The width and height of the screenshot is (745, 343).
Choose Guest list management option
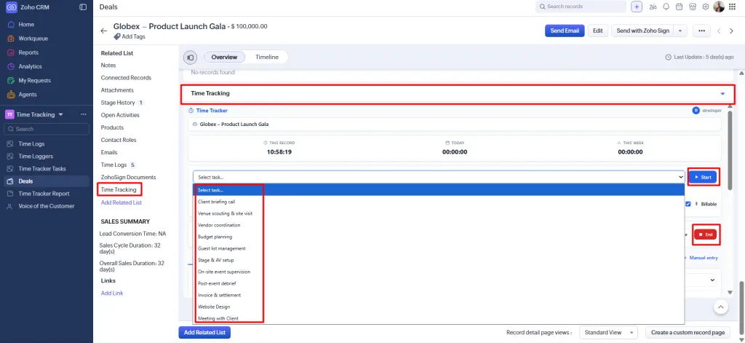[x=221, y=248]
